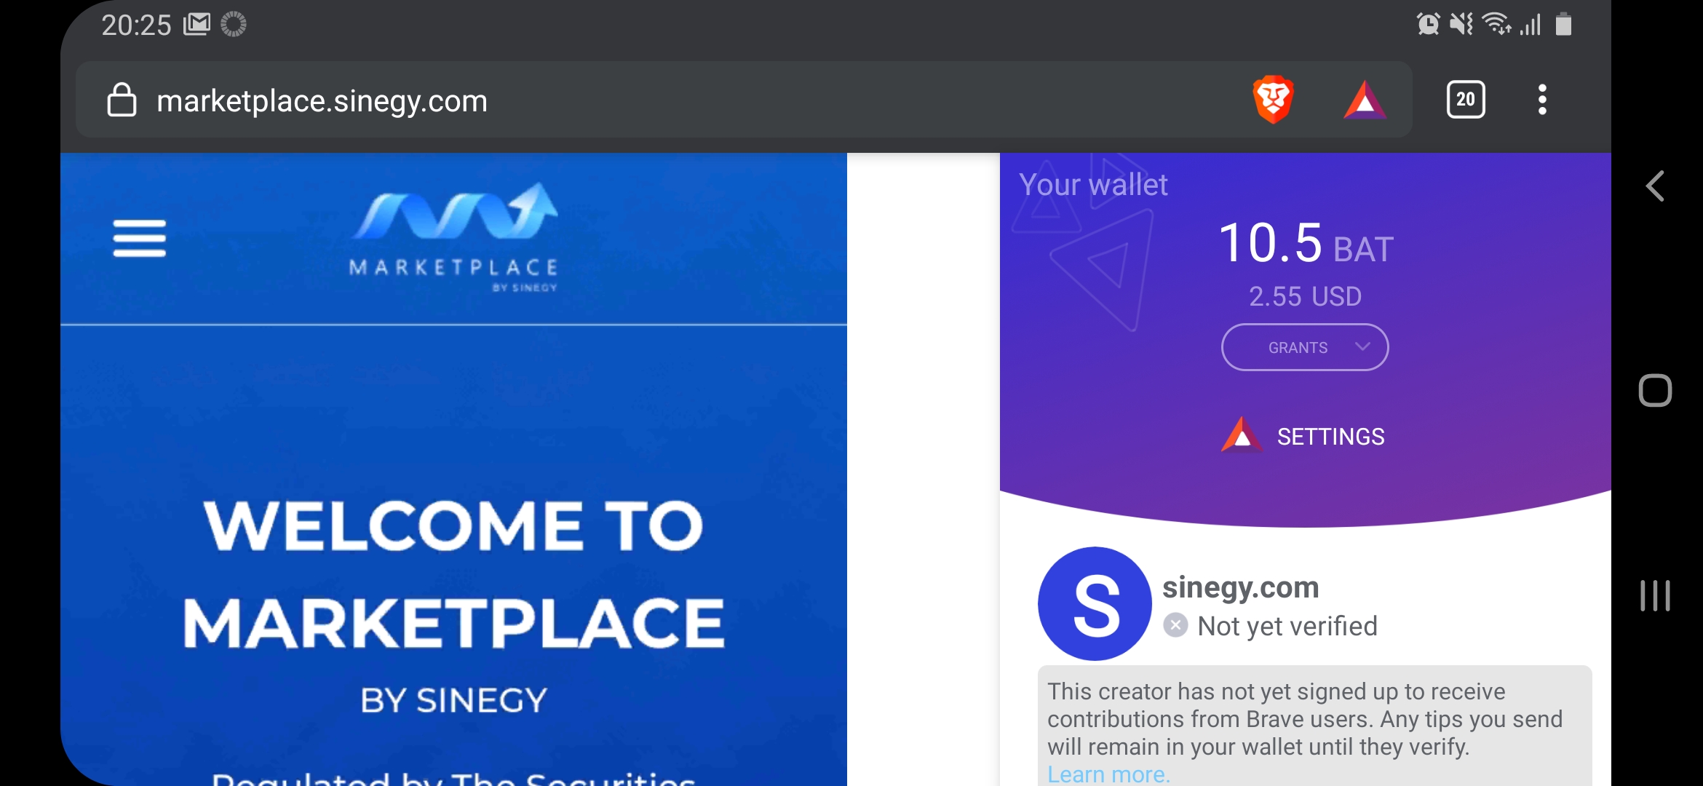Tap the 2.55 USD balance value
This screenshot has height=786, width=1703.
(x=1305, y=296)
